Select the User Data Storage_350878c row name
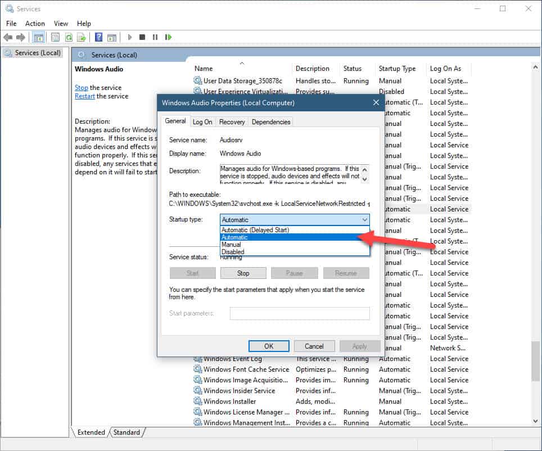 [243, 80]
